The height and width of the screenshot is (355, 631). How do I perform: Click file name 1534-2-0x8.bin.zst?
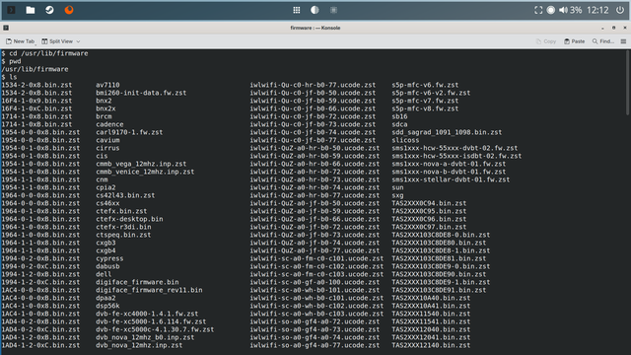click(x=36, y=85)
